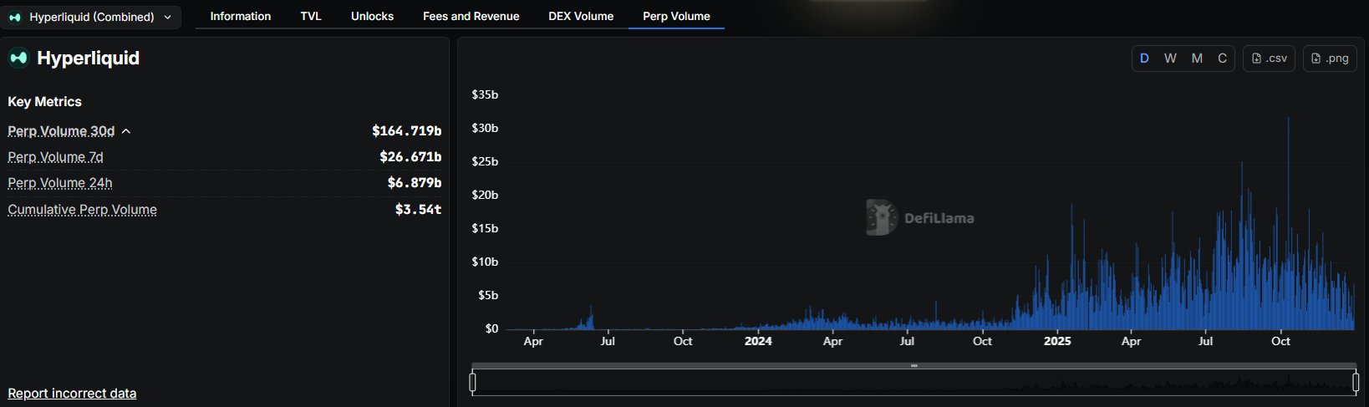
Task: Switch to the TVL tab
Action: click(x=311, y=16)
